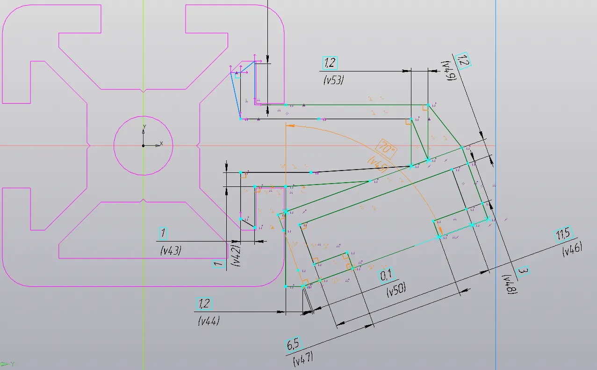Click the (v49) variable label
Viewport: 597px width, 370px height.
(449, 71)
